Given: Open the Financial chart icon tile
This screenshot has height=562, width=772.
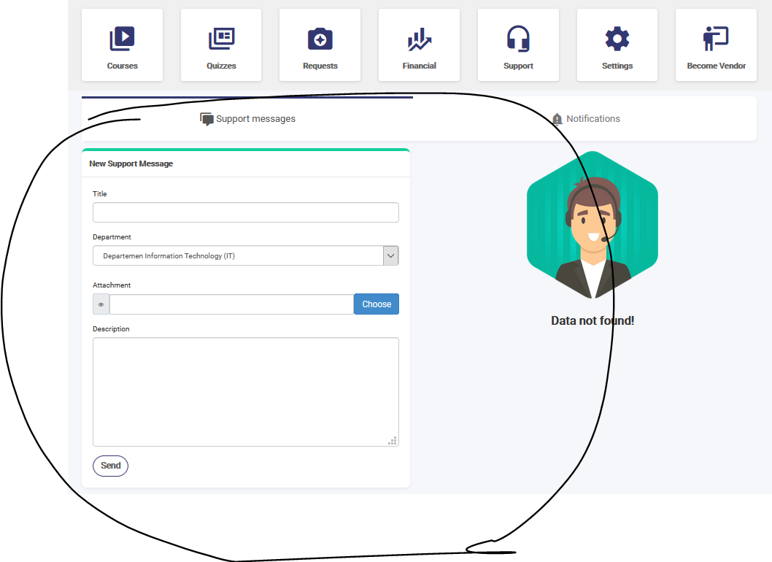Looking at the screenshot, I should click(419, 39).
